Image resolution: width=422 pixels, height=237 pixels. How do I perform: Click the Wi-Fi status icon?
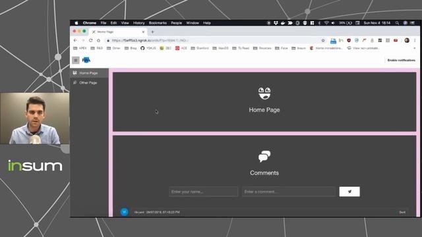click(x=326, y=23)
